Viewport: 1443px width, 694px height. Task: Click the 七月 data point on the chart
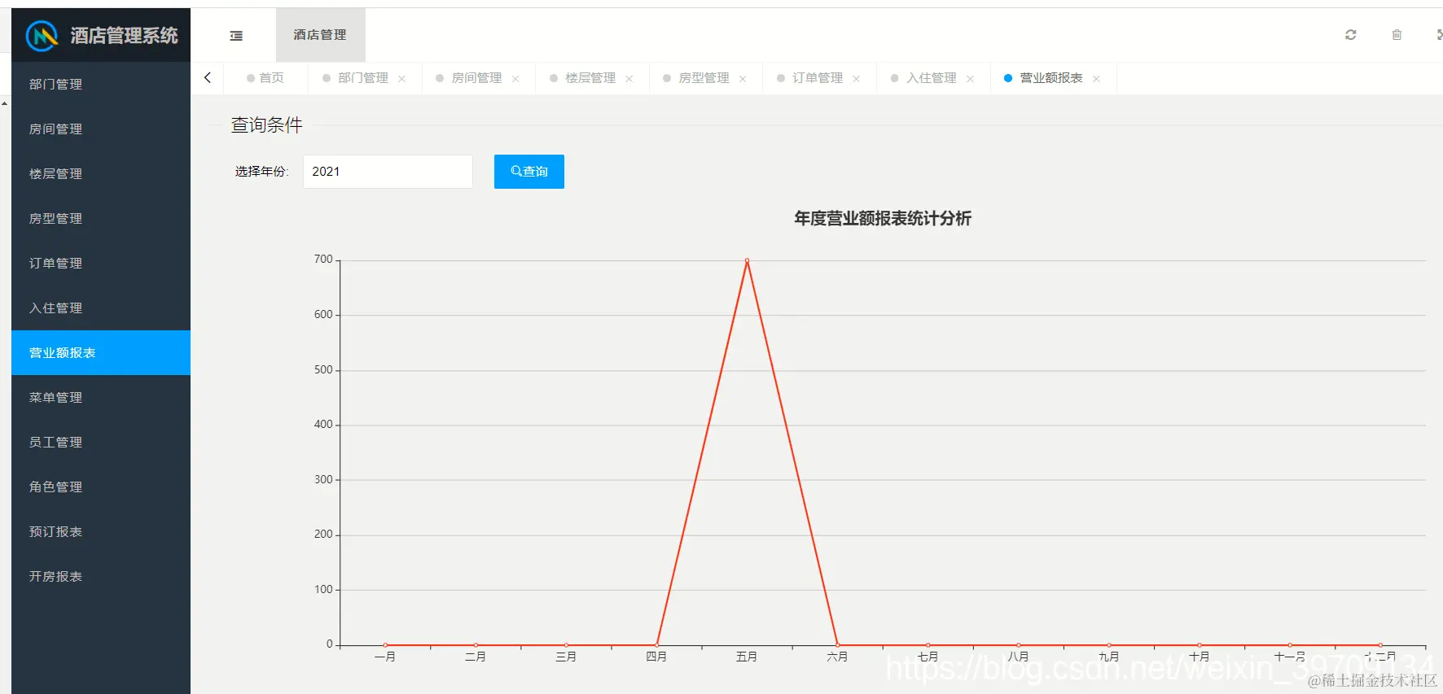click(x=928, y=645)
